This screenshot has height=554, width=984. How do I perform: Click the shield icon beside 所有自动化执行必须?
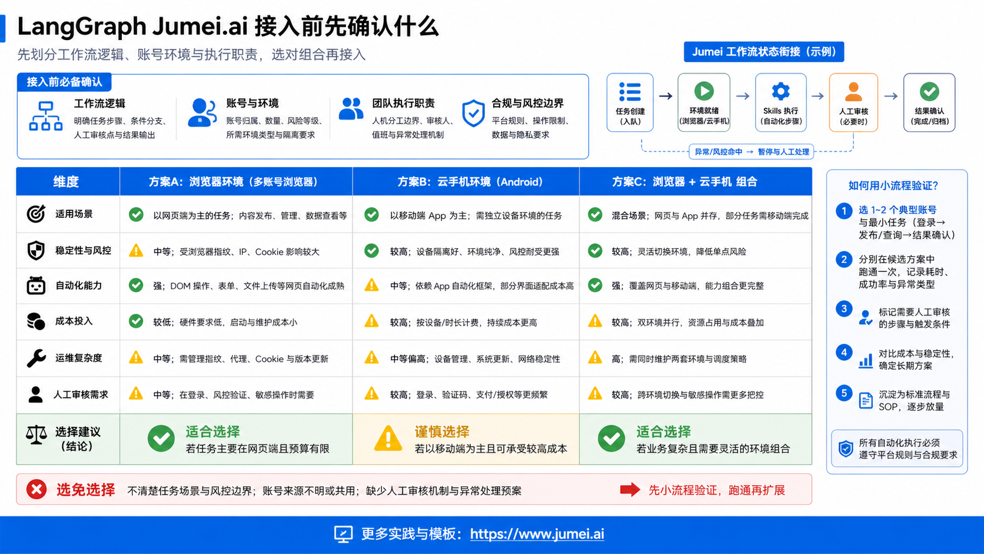point(846,449)
